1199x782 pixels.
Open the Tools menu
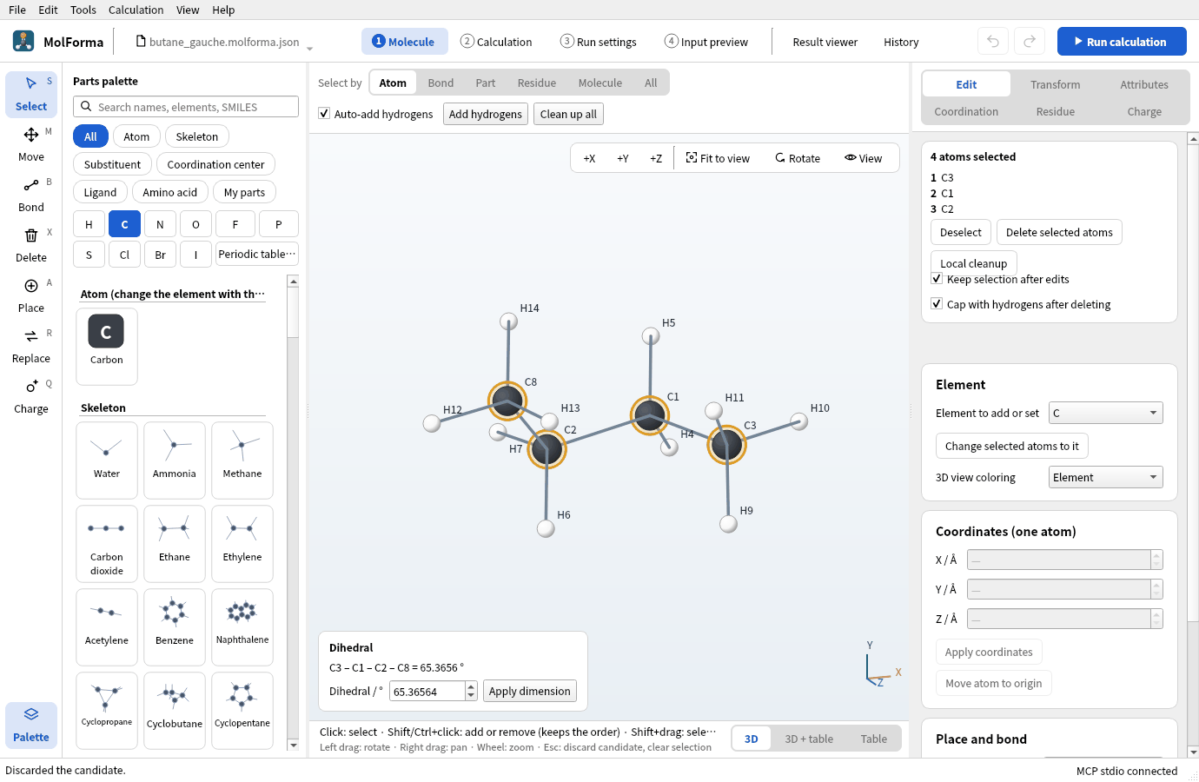point(83,10)
